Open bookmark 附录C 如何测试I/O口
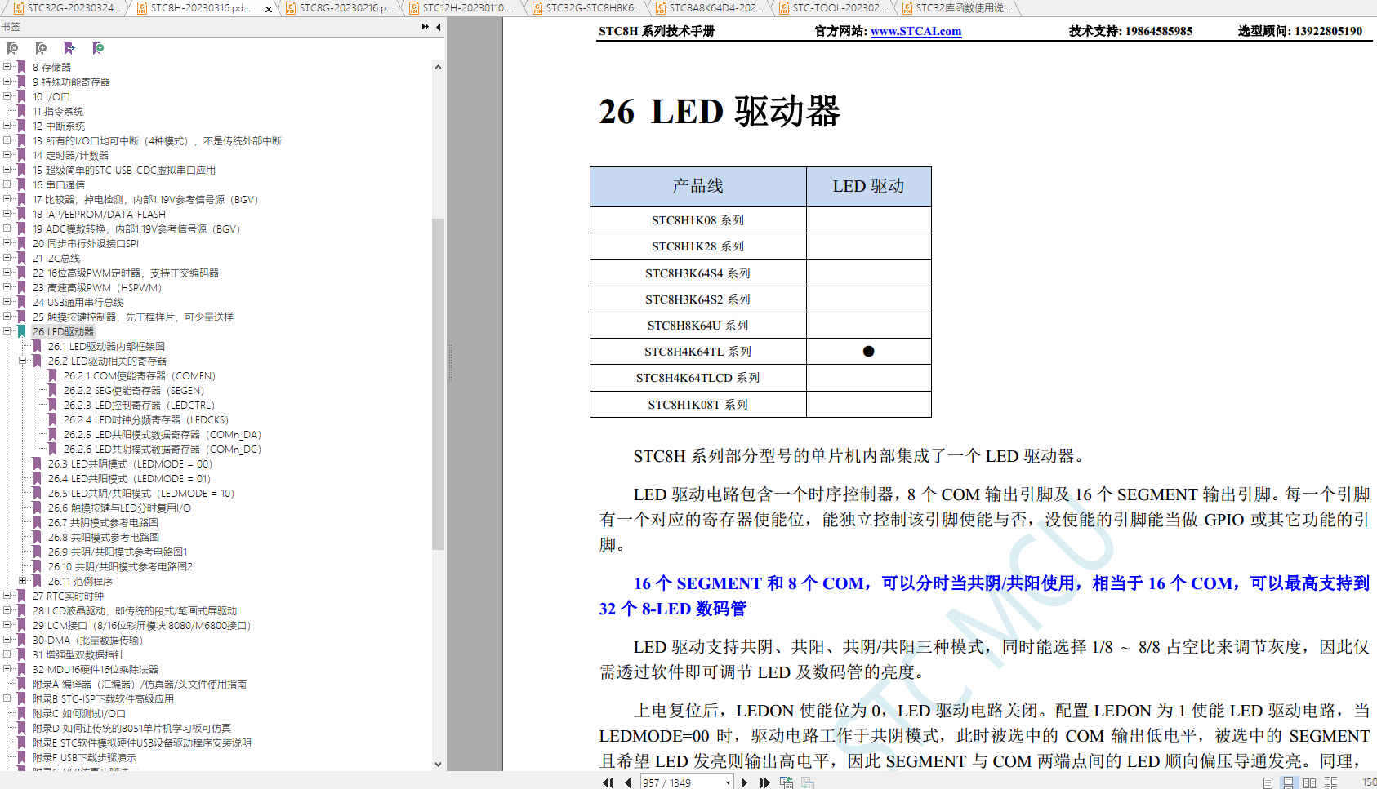The width and height of the screenshot is (1377, 789). [79, 714]
